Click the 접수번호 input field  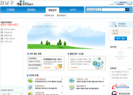(x=121, y=31)
